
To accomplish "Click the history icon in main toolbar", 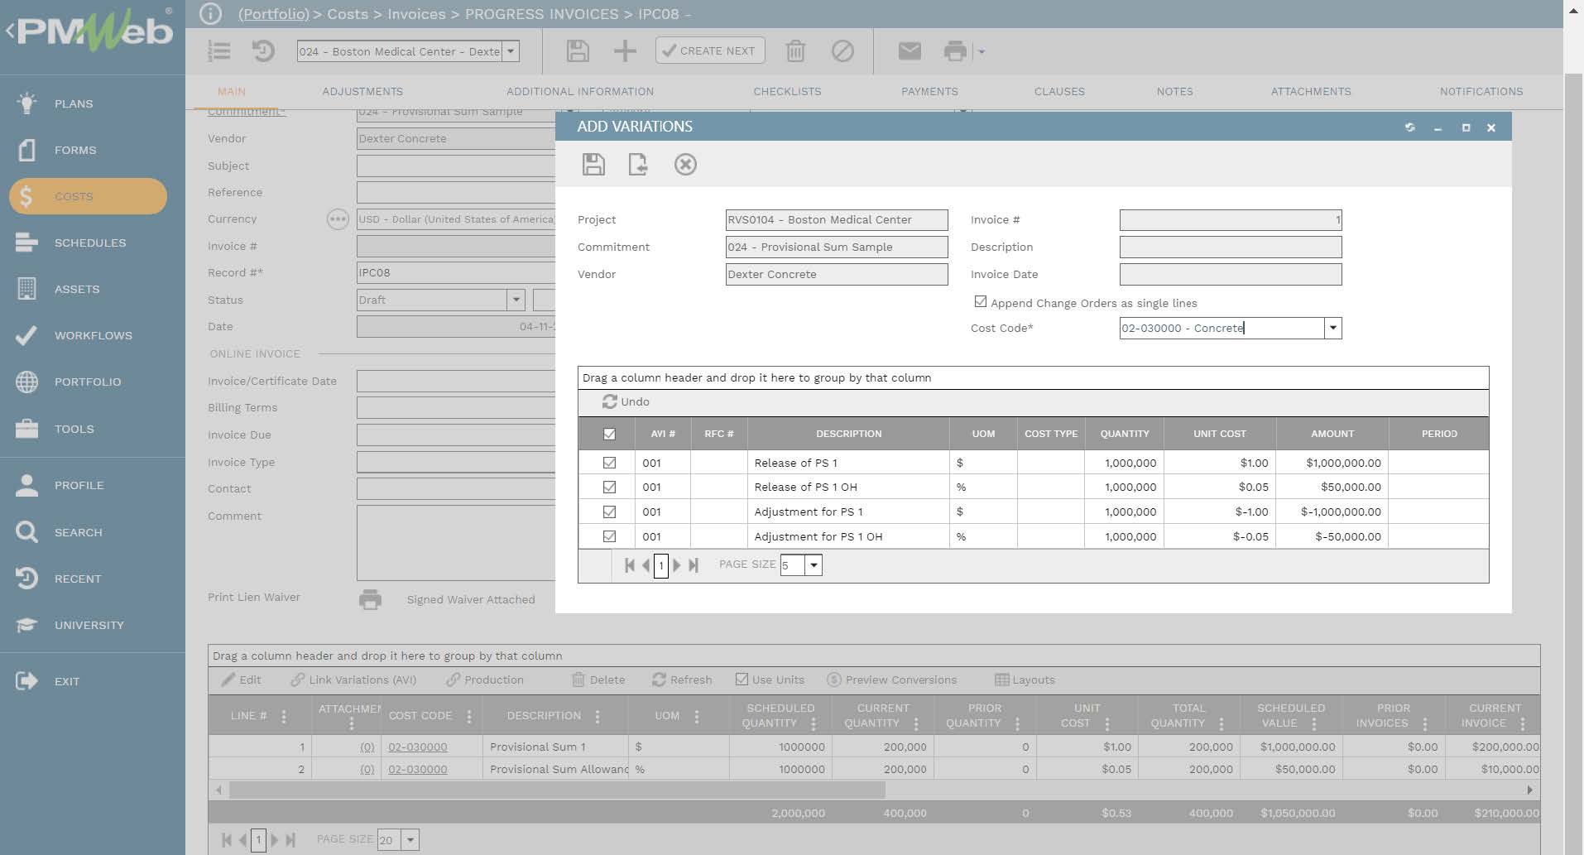I will pyautogui.click(x=263, y=51).
